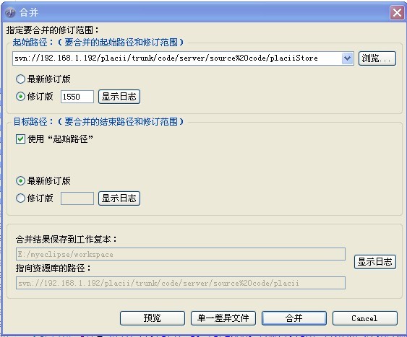Click the merge dialog title bar icon
The width and height of the screenshot is (407, 337).
pyautogui.click(x=11, y=12)
